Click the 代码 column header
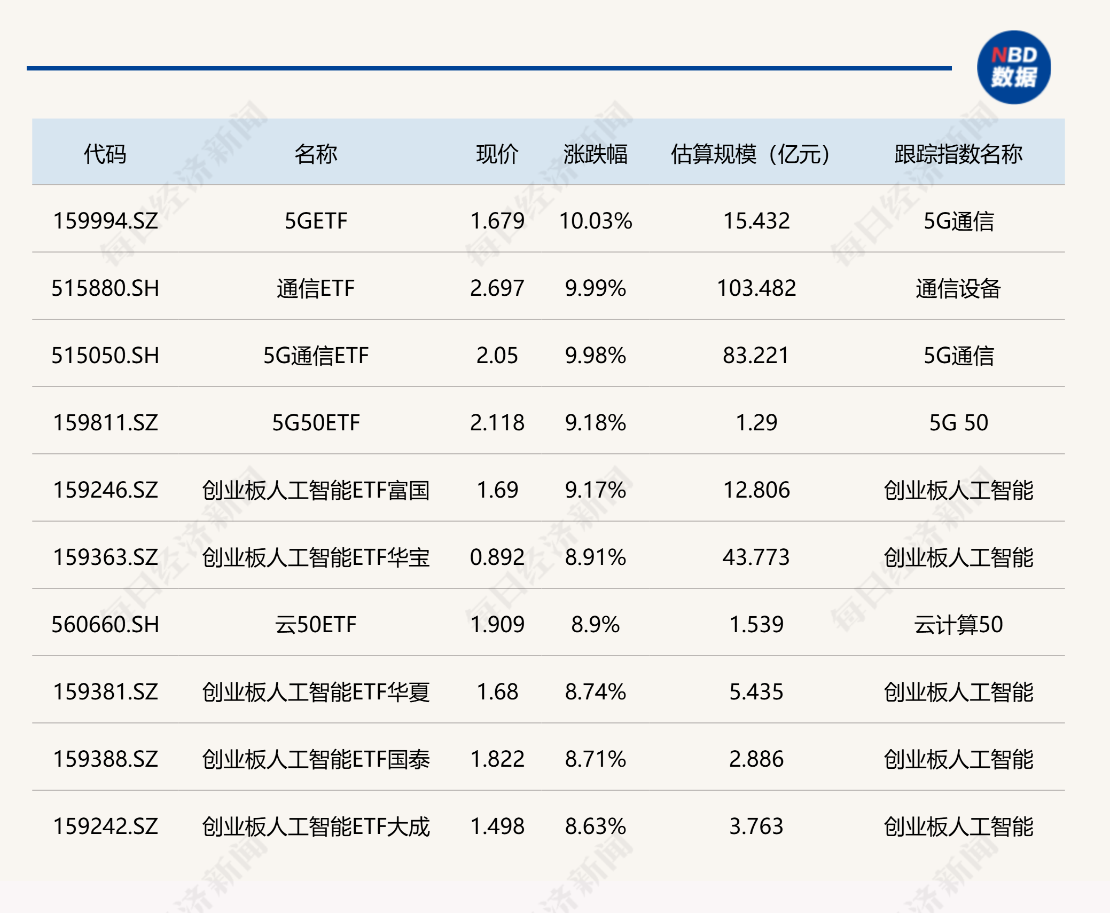 tap(105, 154)
